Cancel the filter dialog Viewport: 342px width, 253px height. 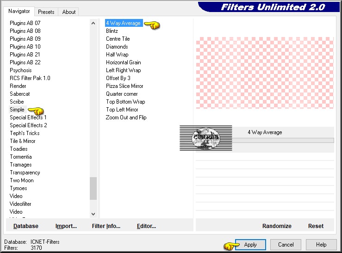pyautogui.click(x=286, y=245)
